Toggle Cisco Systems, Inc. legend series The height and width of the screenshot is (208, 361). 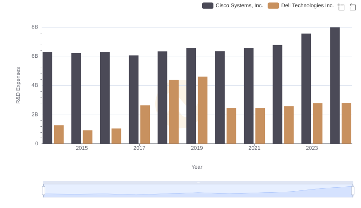[x=232, y=5]
